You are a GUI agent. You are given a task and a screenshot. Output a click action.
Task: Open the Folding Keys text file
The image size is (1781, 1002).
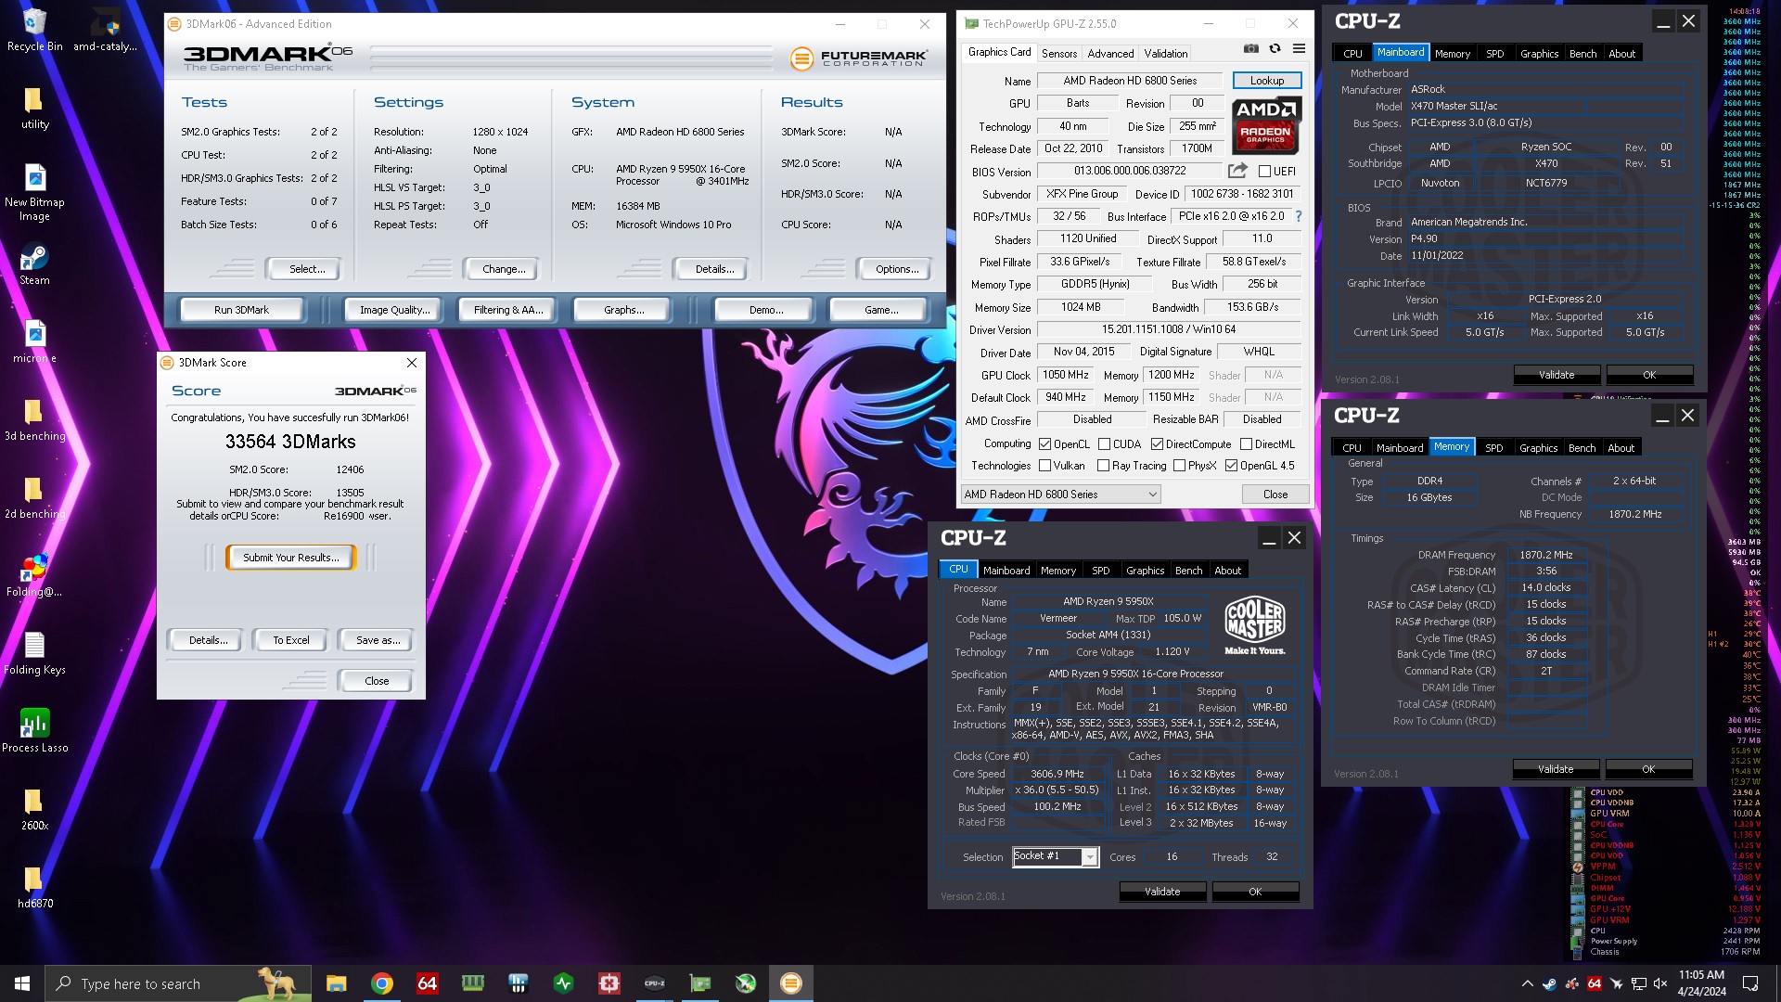click(34, 652)
